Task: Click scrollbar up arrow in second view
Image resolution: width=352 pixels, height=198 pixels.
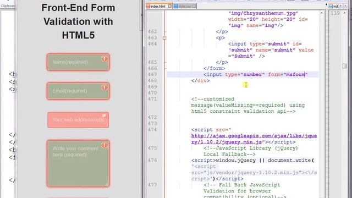Action: [345, 13]
